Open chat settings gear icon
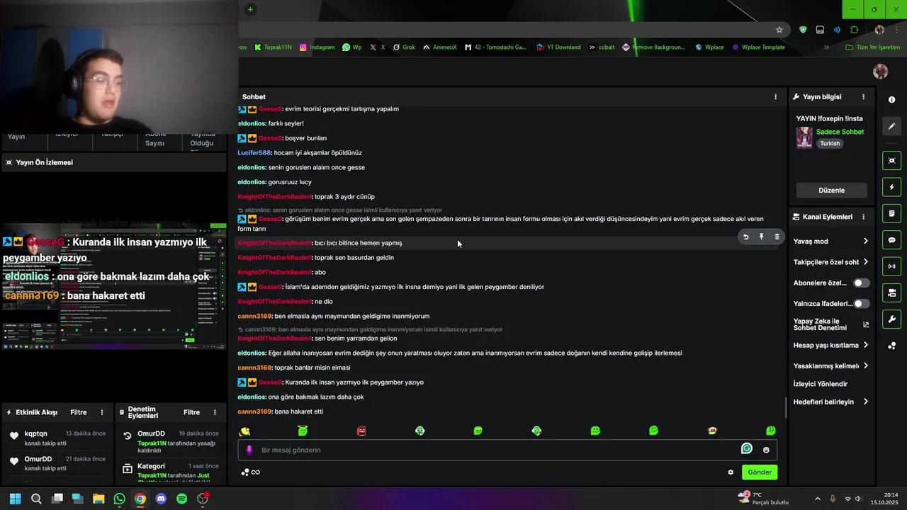This screenshot has height=510, width=907. tap(731, 472)
